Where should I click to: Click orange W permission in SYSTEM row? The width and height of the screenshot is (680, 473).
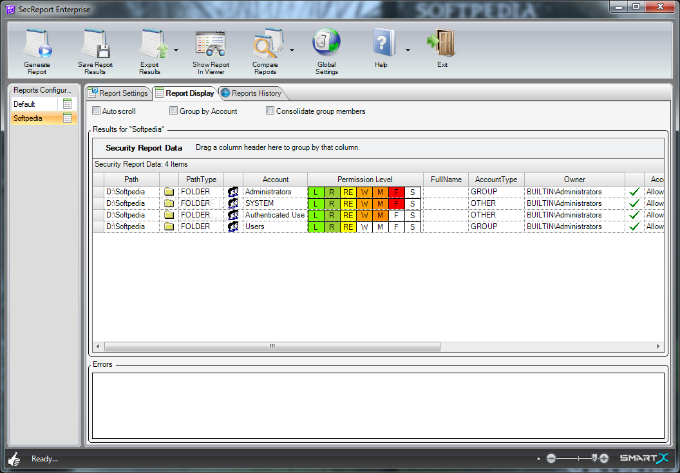[364, 203]
